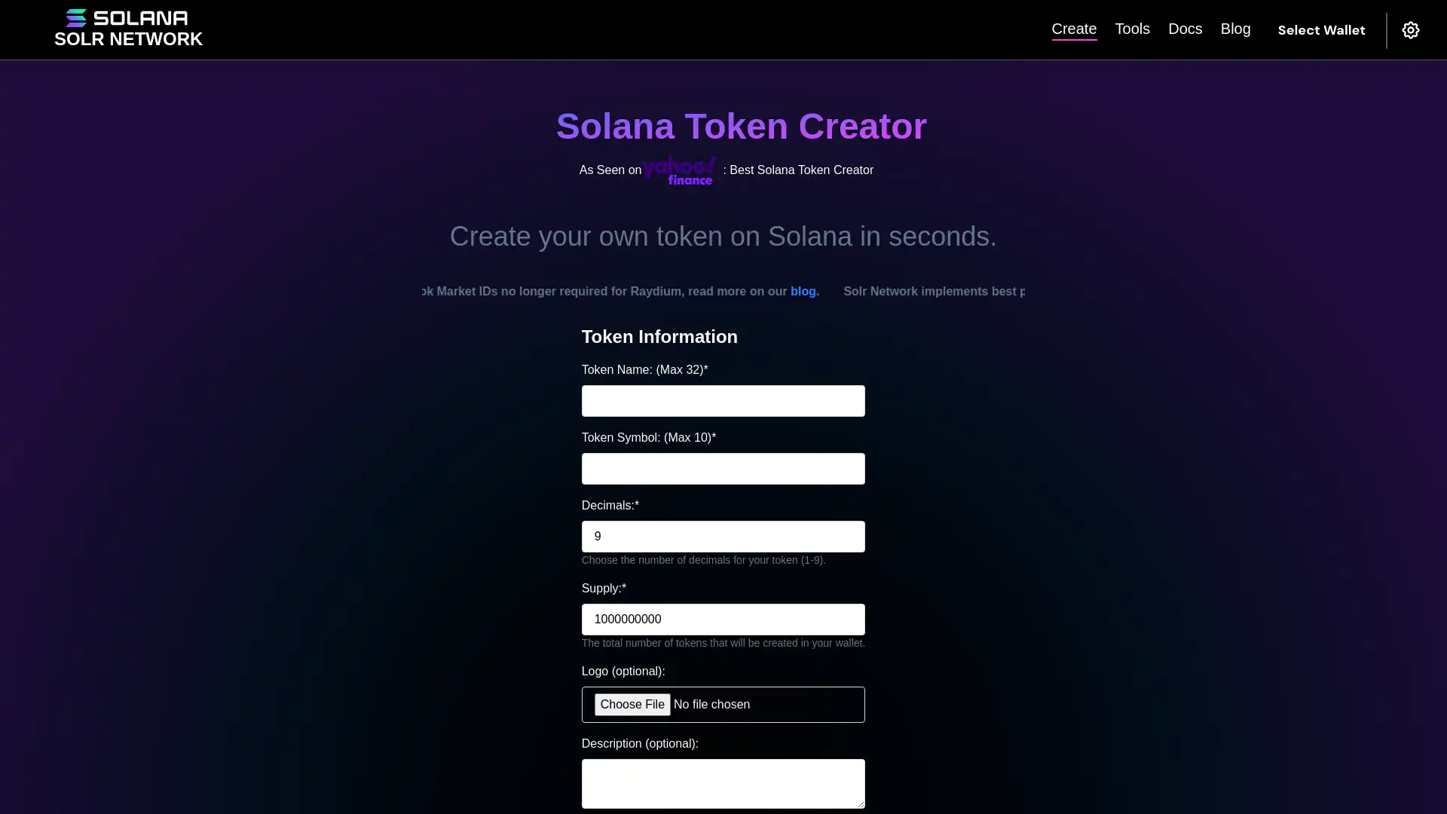Click the Choose File button
This screenshot has width=1447, height=814.
(x=632, y=705)
